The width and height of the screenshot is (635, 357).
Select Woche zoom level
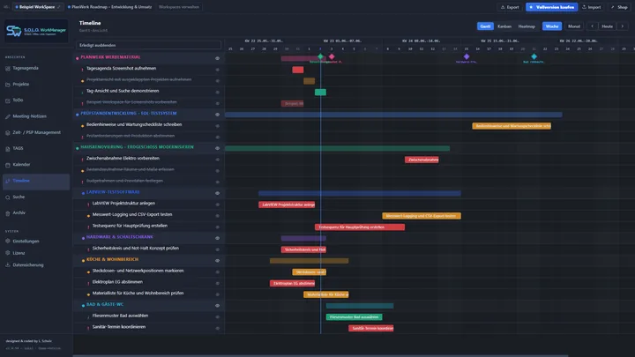point(552,26)
